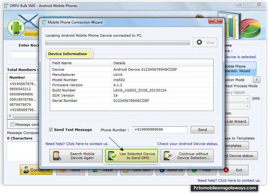The image size is (268, 193).
Task: Click the Contact us button in the main window
Action: tap(36, 170)
